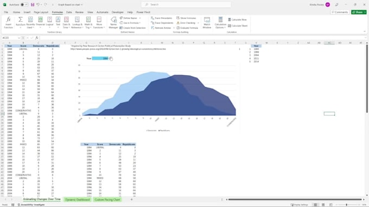The width and height of the screenshot is (369, 207).
Task: Open the Logical functions list
Action: (49, 23)
